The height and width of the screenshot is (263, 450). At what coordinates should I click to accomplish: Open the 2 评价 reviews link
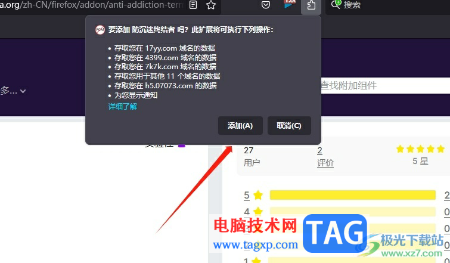pos(325,157)
